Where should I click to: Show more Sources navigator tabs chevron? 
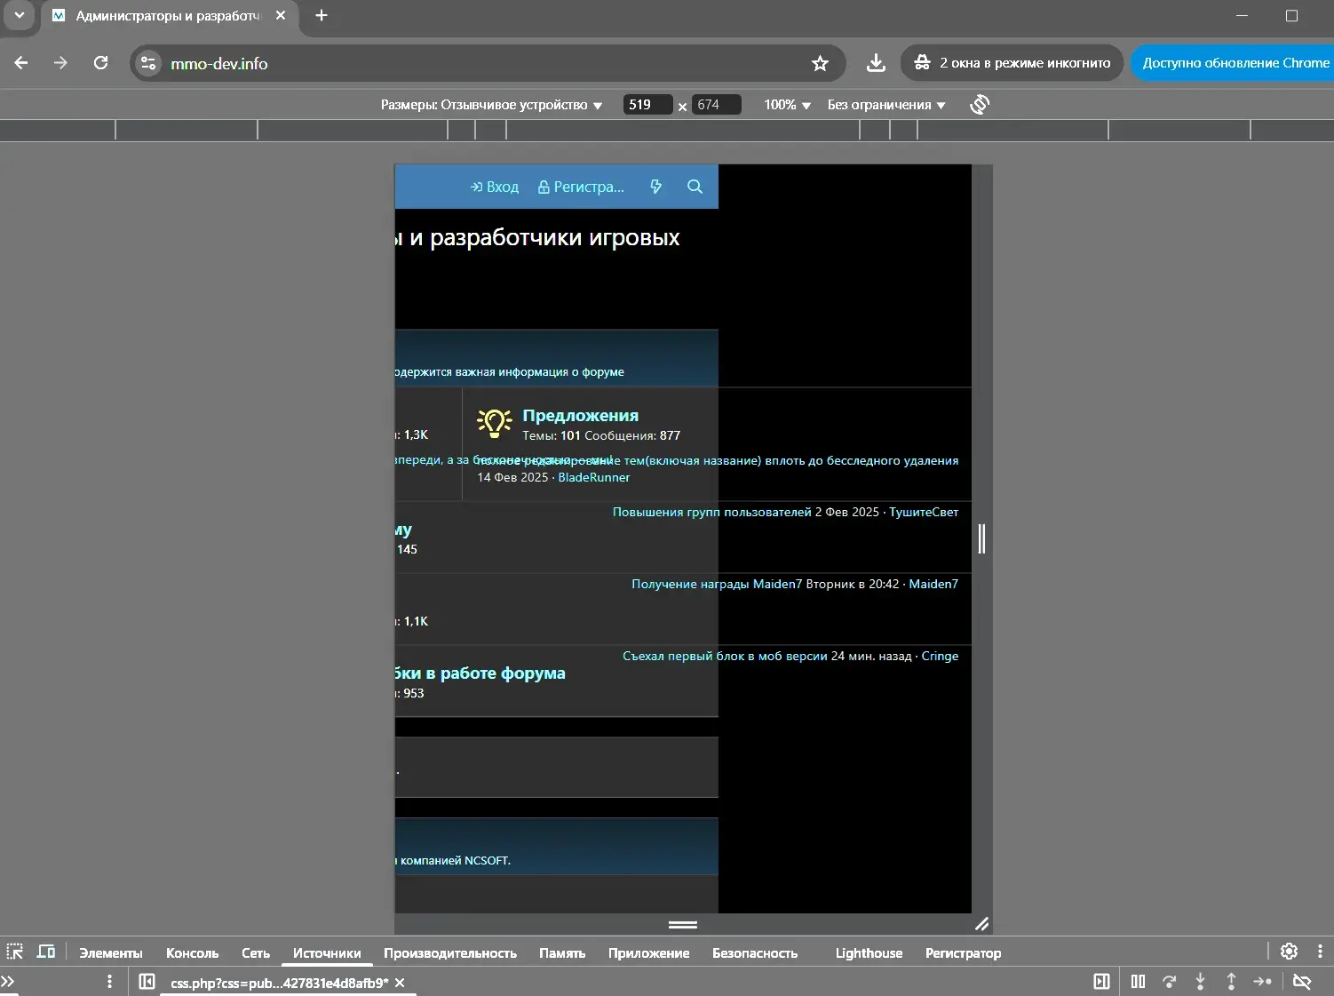click(8, 982)
